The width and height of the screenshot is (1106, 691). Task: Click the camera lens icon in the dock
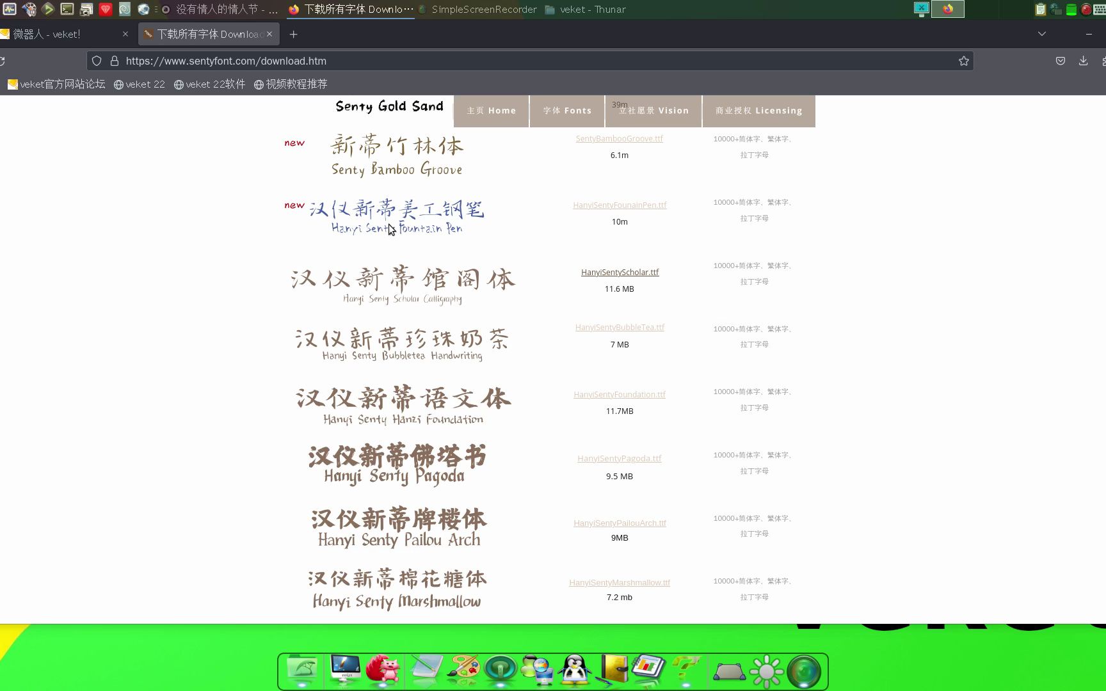805,671
